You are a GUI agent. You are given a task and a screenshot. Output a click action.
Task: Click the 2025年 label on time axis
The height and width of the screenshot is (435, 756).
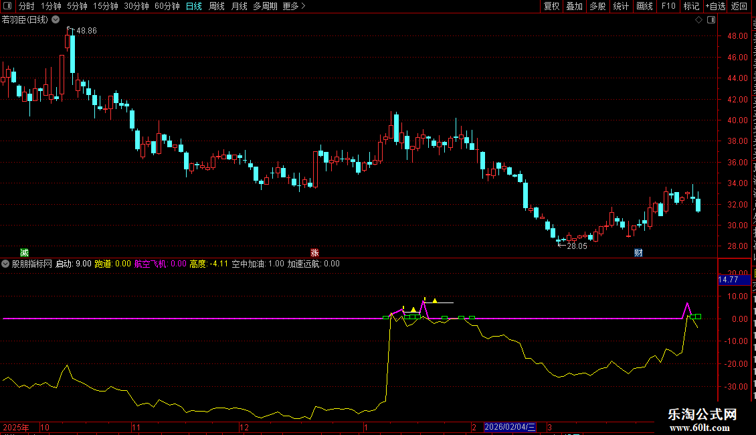pyautogui.click(x=16, y=427)
